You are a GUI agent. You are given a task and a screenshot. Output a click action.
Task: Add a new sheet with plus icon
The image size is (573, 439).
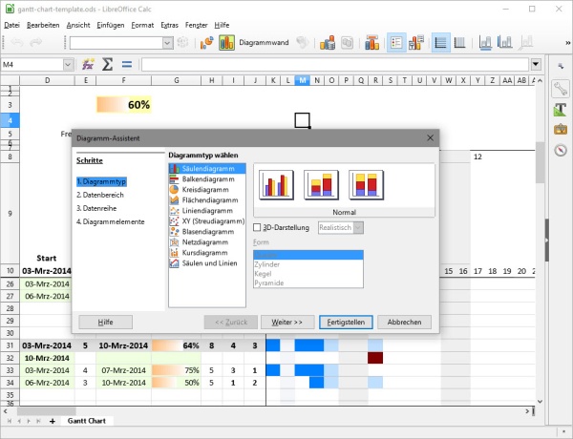click(53, 421)
